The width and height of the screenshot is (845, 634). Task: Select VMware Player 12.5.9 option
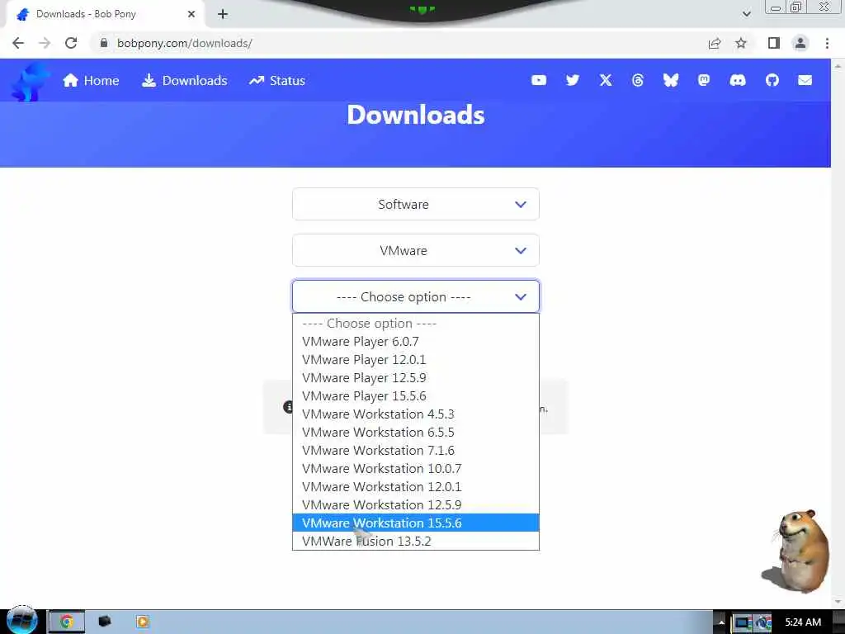416,378
